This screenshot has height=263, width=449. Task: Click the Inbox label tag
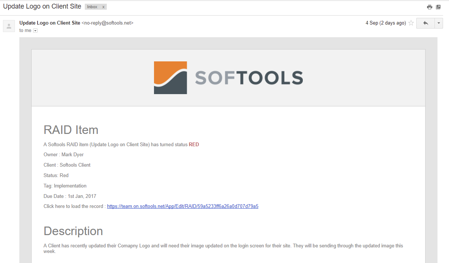(92, 7)
